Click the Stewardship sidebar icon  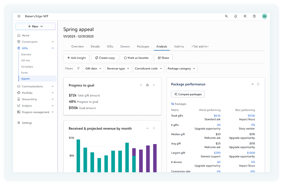19,99
